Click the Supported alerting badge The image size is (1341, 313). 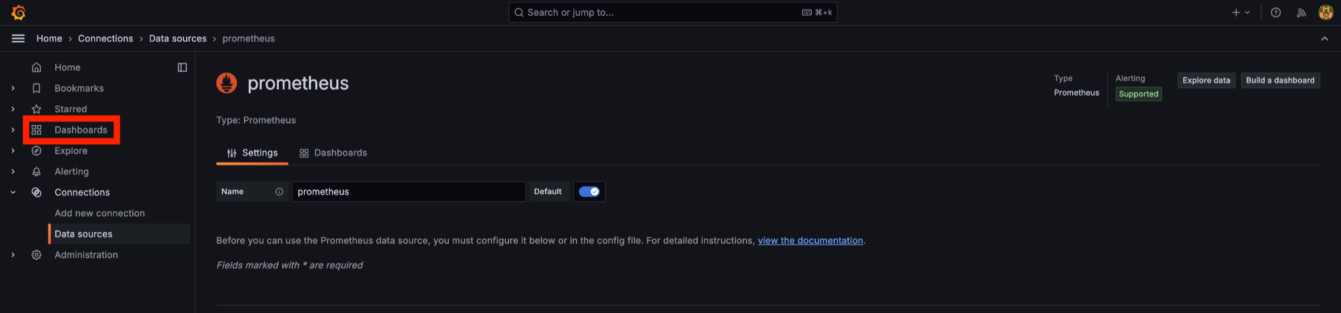[x=1139, y=94]
